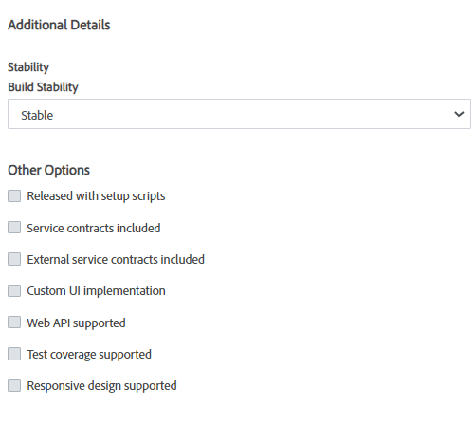Check Test coverage supported option
Viewport: 475px width, 443px height.
(x=14, y=354)
